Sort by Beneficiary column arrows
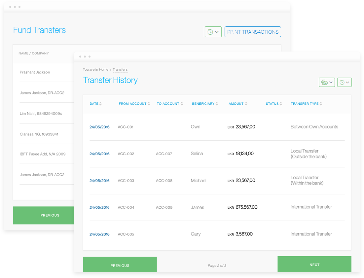The height and width of the screenshot is (278, 364). (x=217, y=104)
